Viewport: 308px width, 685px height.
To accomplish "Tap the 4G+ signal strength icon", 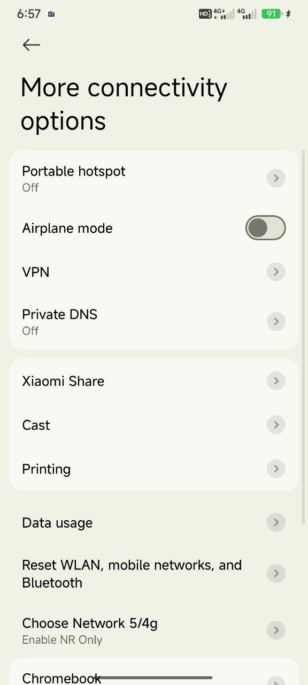I will click(224, 14).
